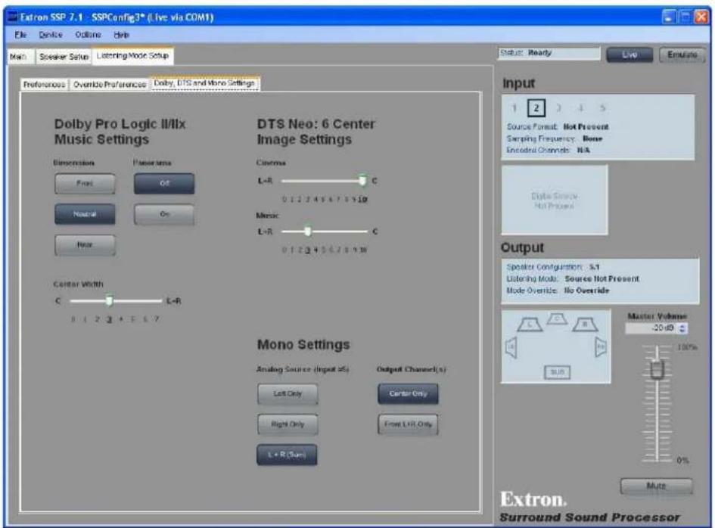The width and height of the screenshot is (715, 528).
Task: Set Dimension to Front
Action: click(85, 183)
